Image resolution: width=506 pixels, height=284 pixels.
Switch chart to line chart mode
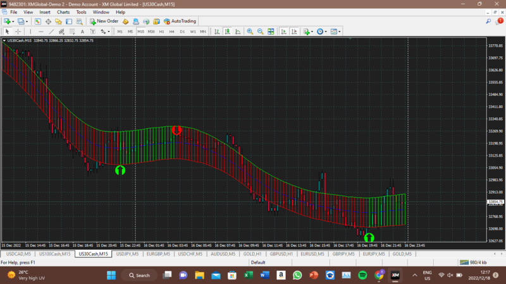click(x=238, y=32)
